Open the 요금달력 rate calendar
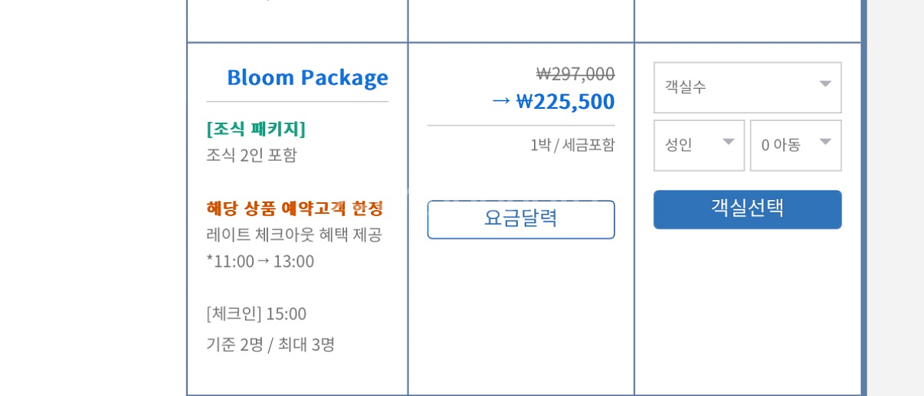Screen dimensions: 924x396 point(521,219)
